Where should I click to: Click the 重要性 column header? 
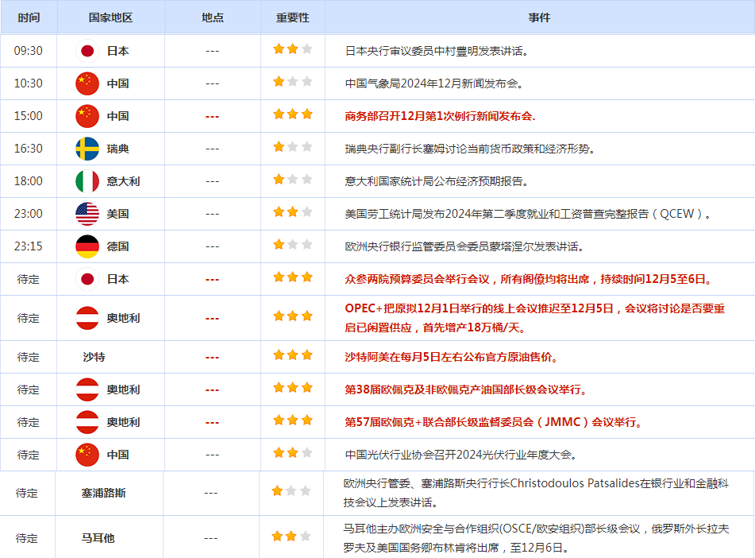[x=293, y=17]
